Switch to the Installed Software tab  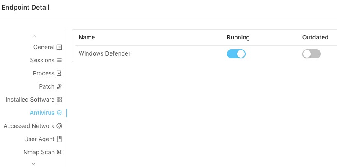[30, 100]
